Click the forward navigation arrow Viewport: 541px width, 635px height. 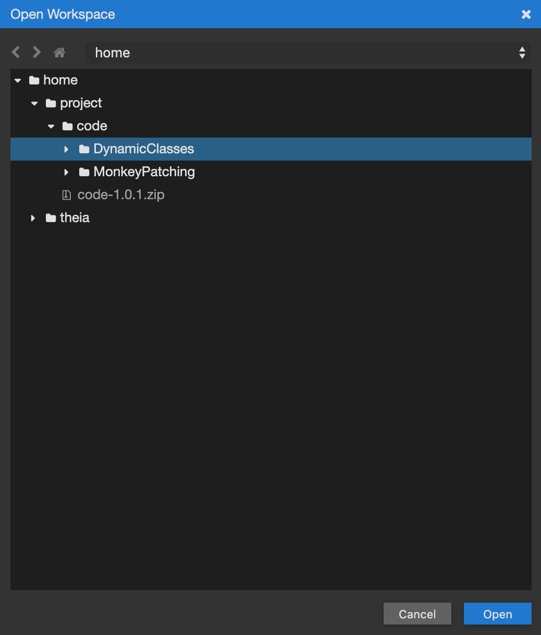coord(36,52)
